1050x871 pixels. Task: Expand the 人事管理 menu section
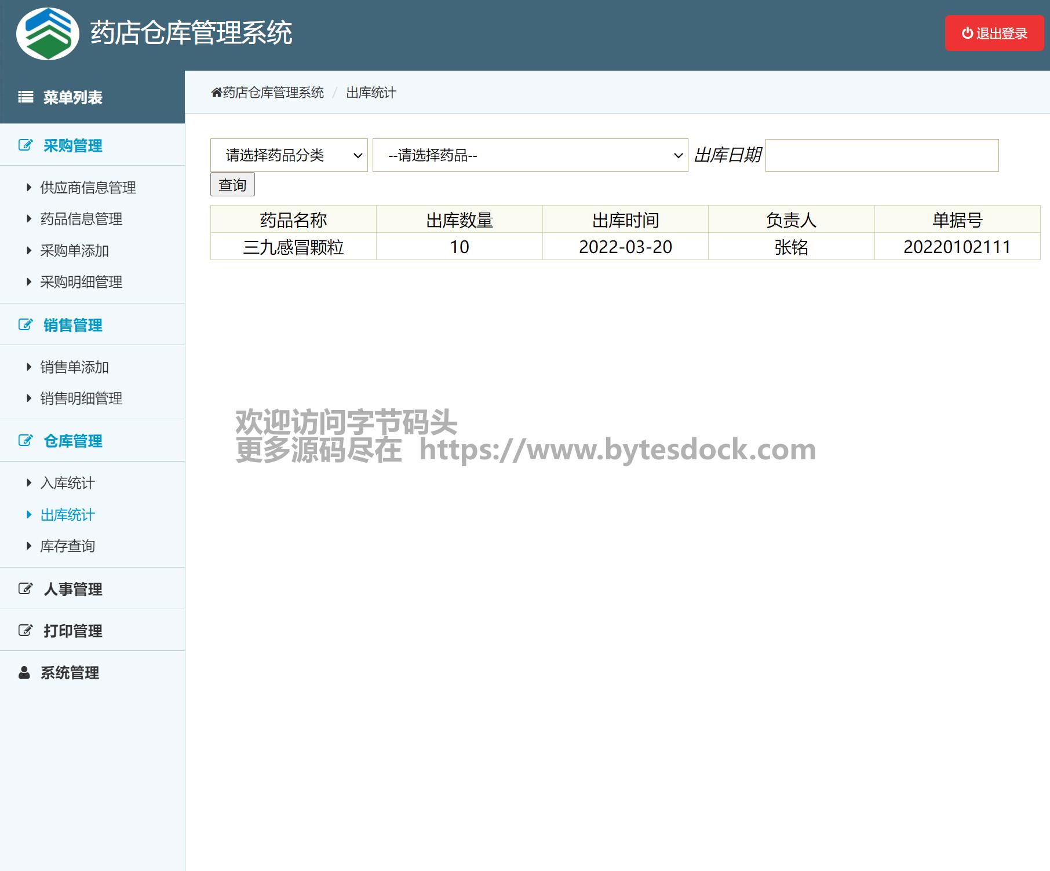(x=73, y=589)
